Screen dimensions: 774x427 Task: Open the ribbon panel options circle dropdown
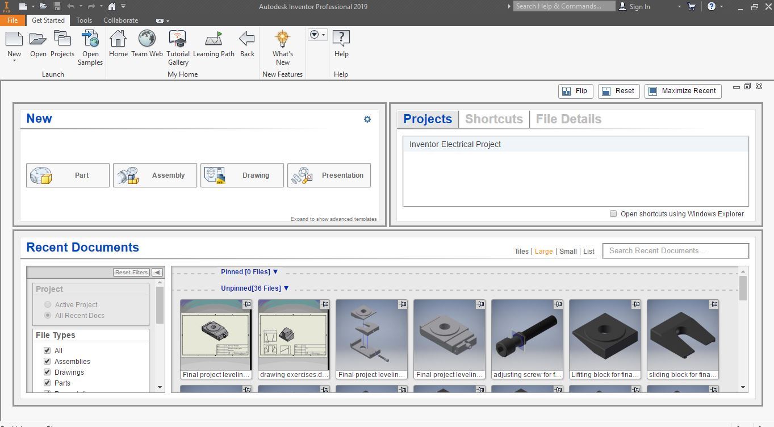click(317, 35)
